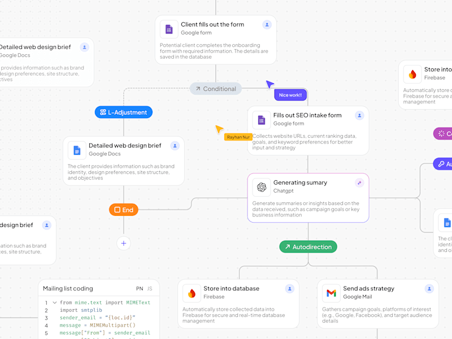Open the Client fills out the form title

click(212, 24)
